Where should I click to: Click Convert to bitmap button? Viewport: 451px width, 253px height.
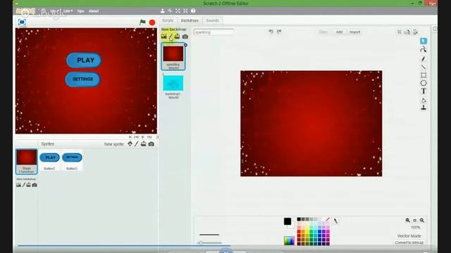409,242
